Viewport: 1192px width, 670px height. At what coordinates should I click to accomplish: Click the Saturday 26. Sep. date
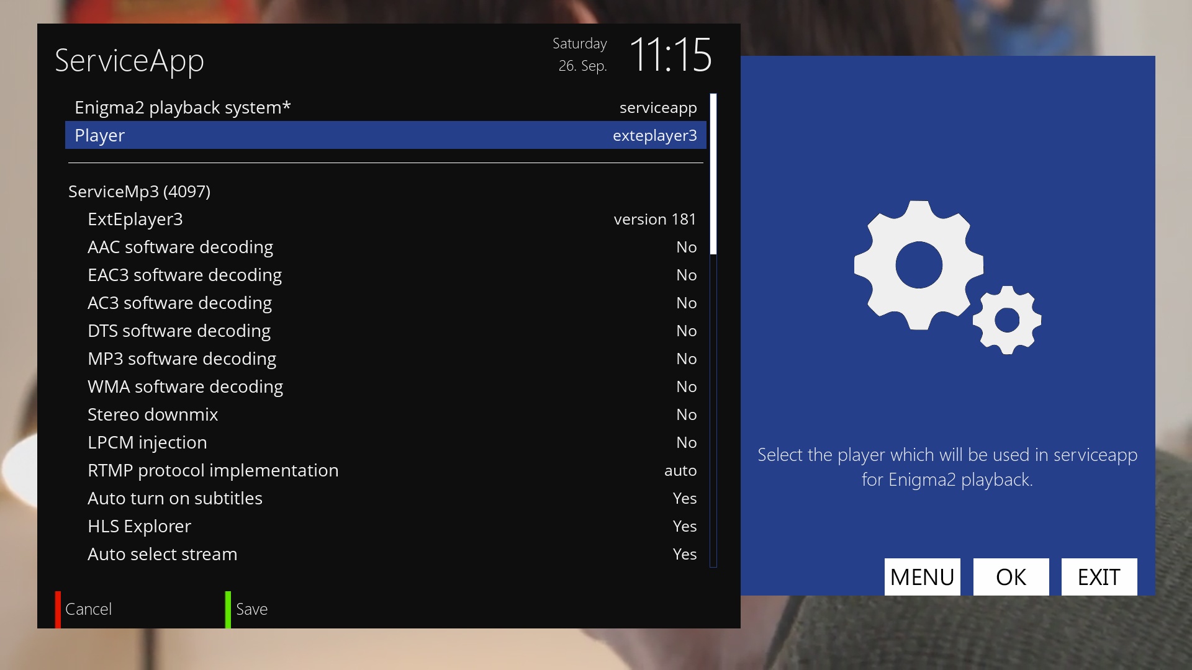580,55
